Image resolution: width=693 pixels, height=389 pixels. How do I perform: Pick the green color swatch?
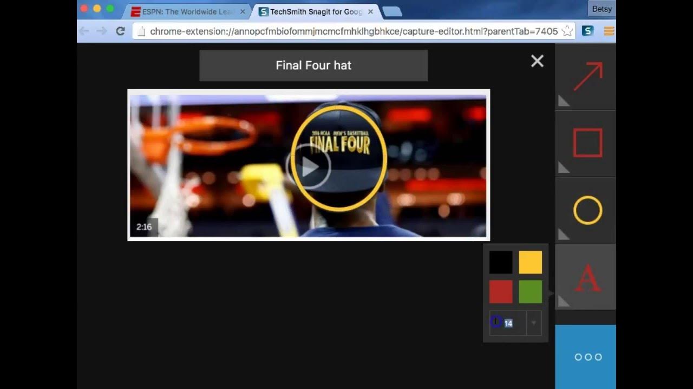point(531,292)
